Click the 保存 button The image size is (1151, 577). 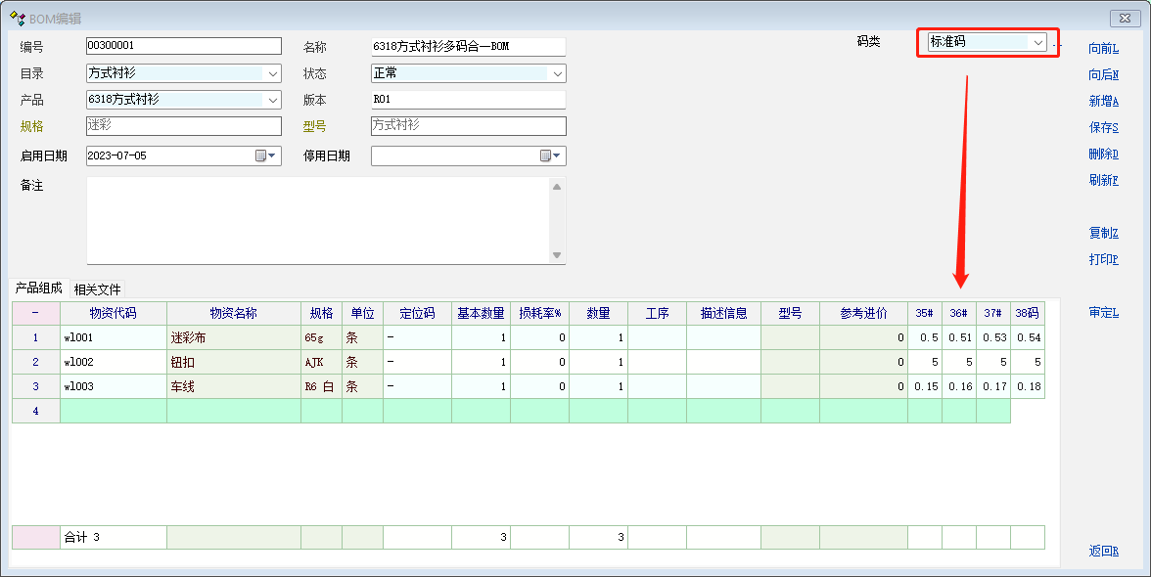coord(1103,127)
